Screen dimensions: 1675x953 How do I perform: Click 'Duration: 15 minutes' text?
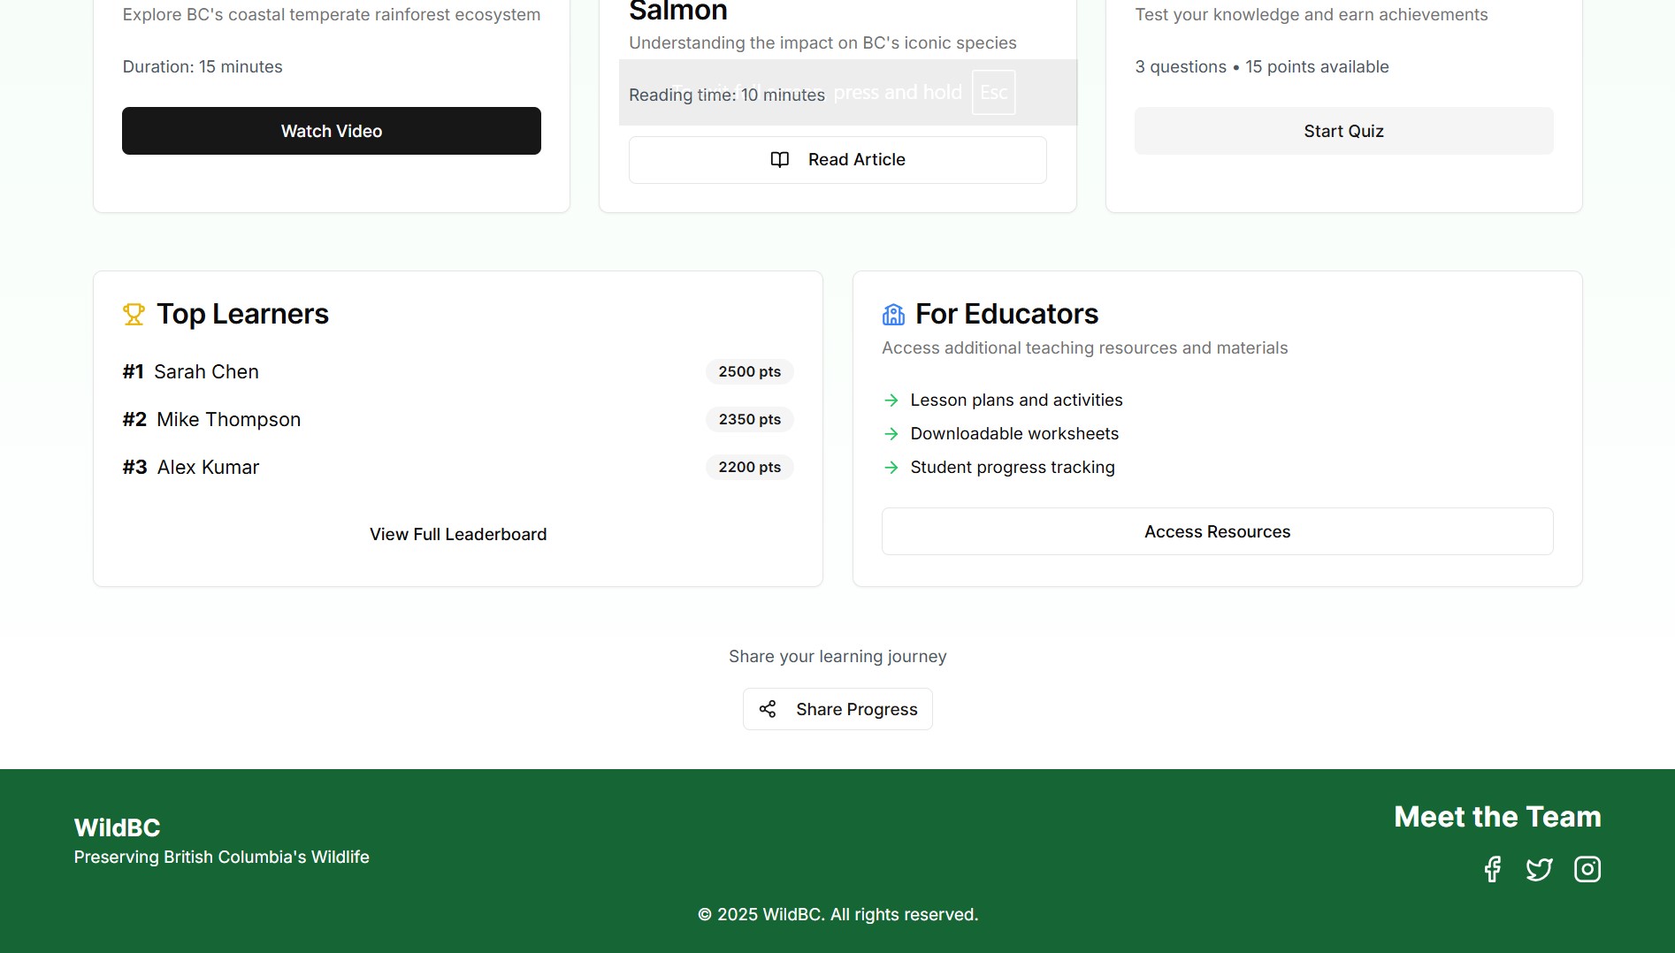tap(203, 67)
